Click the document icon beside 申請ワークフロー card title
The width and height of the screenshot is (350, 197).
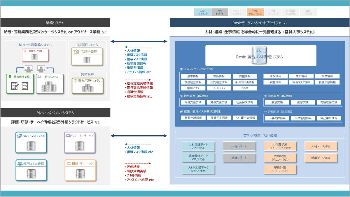pos(25,51)
